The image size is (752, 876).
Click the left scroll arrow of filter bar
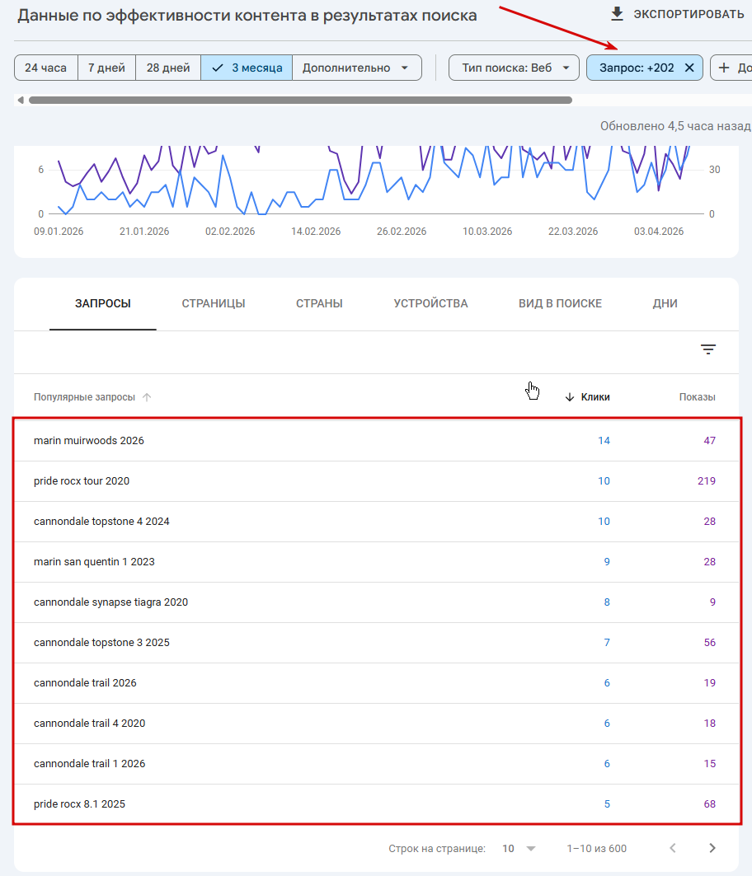(20, 101)
